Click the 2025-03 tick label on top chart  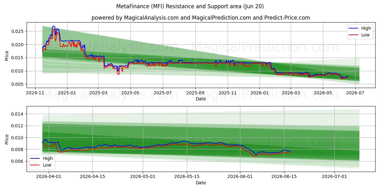click(98, 93)
